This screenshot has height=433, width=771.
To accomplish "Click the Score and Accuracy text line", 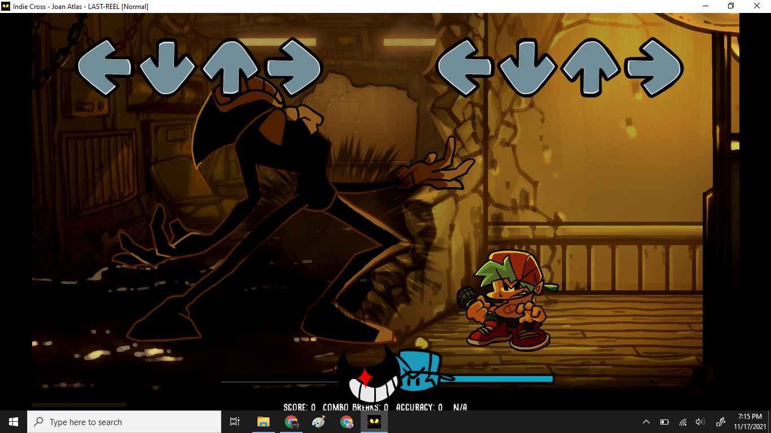I will (x=375, y=407).
